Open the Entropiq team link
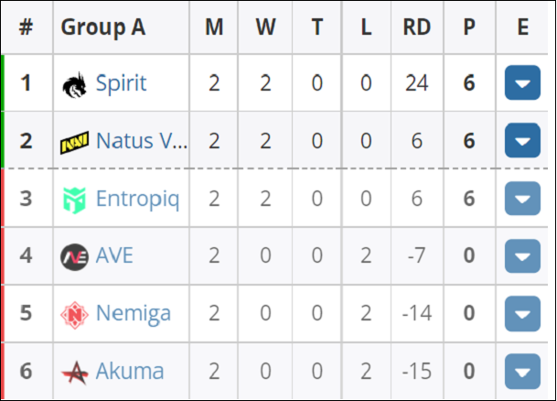This screenshot has width=557, height=401. (x=138, y=199)
